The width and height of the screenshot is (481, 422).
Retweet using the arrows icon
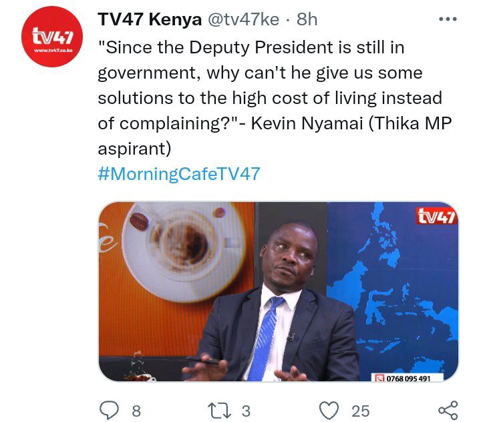pos(219,411)
